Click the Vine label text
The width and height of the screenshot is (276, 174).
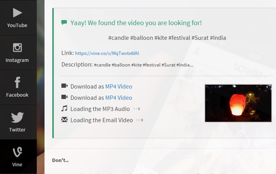coord(17,164)
